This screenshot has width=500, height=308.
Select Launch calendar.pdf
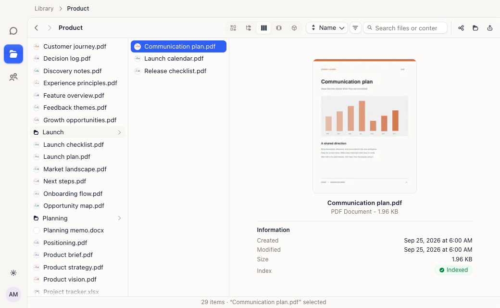click(x=178, y=58)
